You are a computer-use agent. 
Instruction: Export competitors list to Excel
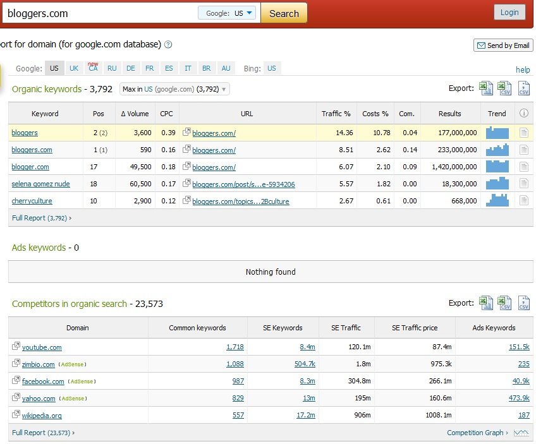tap(485, 303)
